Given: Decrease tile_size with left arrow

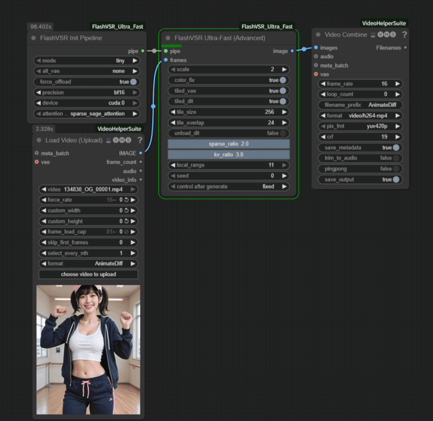Looking at the screenshot, I should 173,112.
